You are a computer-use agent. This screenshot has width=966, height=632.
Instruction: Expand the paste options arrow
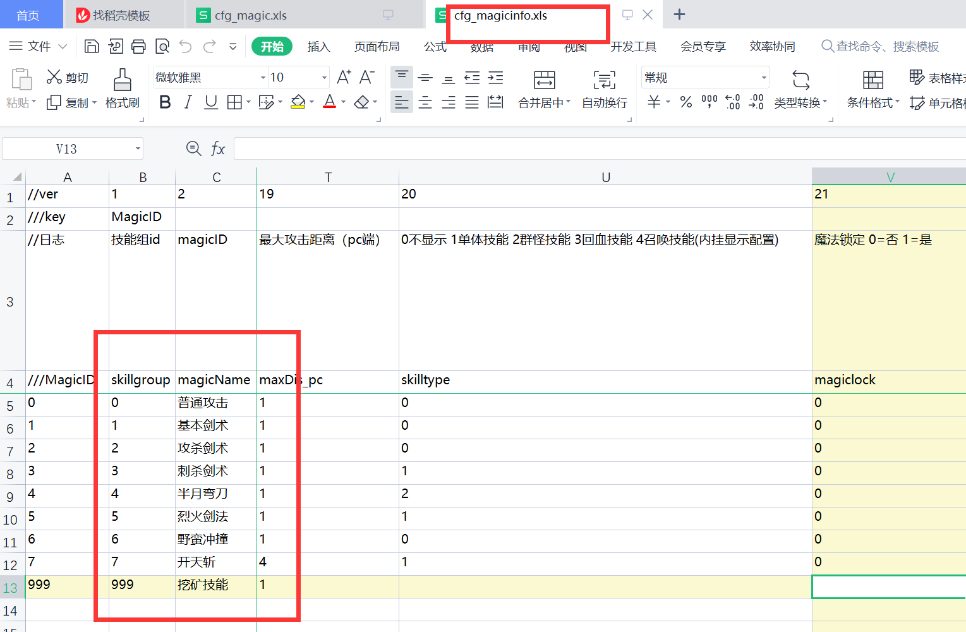(33, 102)
